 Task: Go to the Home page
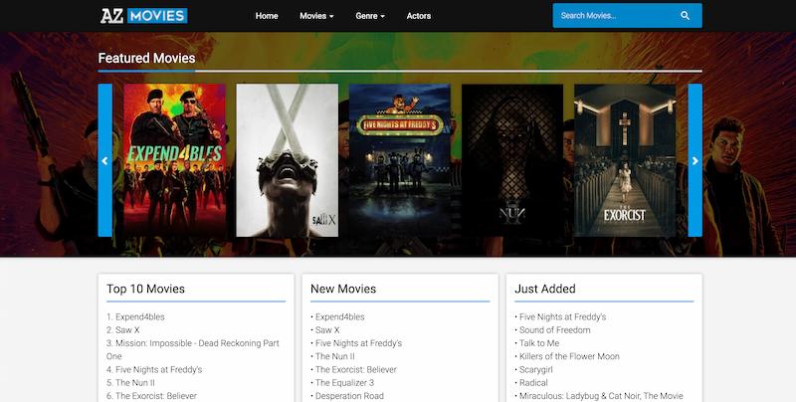click(267, 16)
